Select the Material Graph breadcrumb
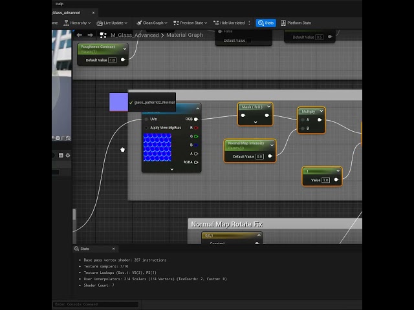This screenshot has width=414, height=310. coord(184,35)
